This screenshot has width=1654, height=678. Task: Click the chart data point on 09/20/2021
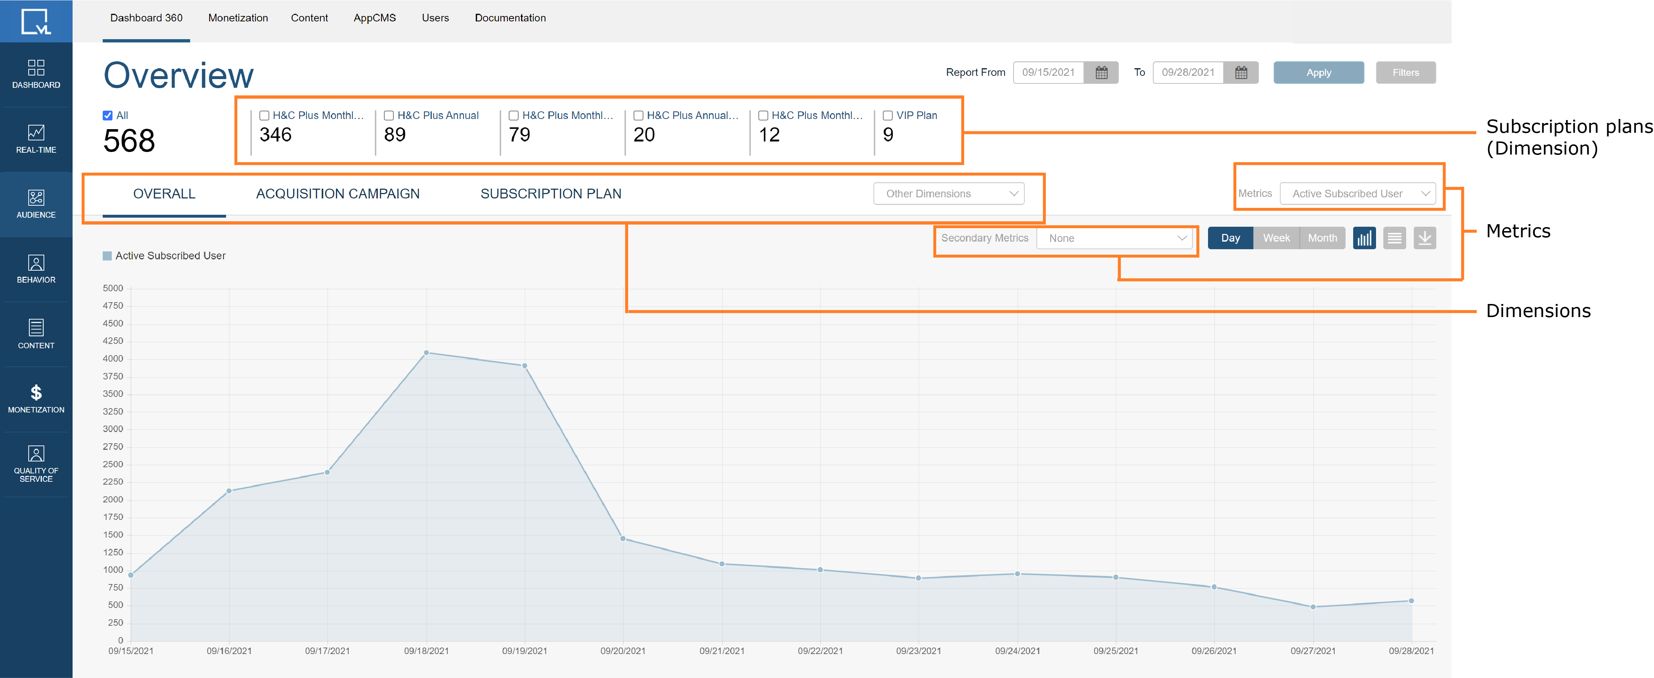click(623, 539)
